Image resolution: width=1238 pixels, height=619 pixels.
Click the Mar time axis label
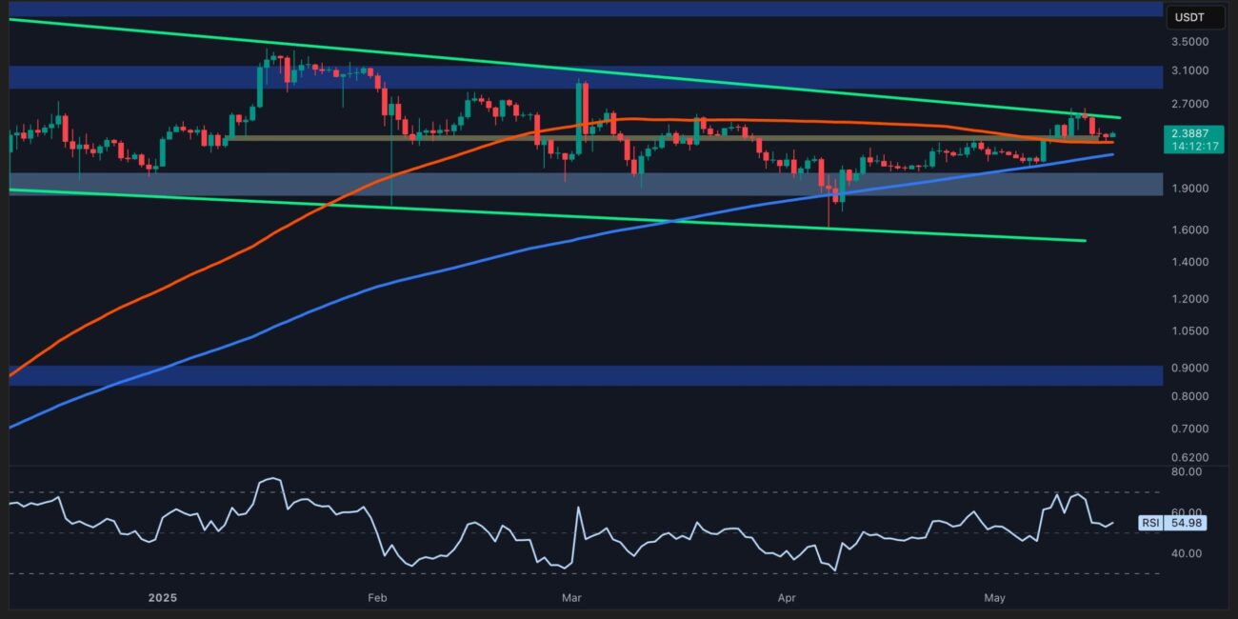(x=571, y=598)
